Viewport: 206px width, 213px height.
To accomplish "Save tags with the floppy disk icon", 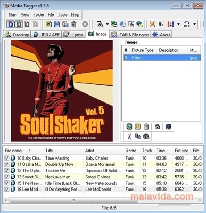I will [56, 24].
